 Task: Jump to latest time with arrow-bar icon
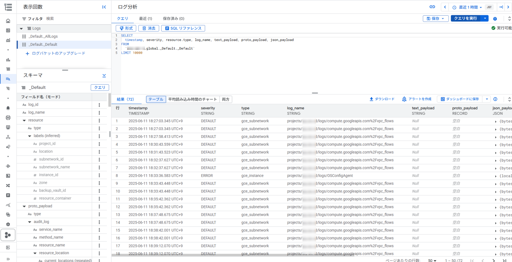501,7
